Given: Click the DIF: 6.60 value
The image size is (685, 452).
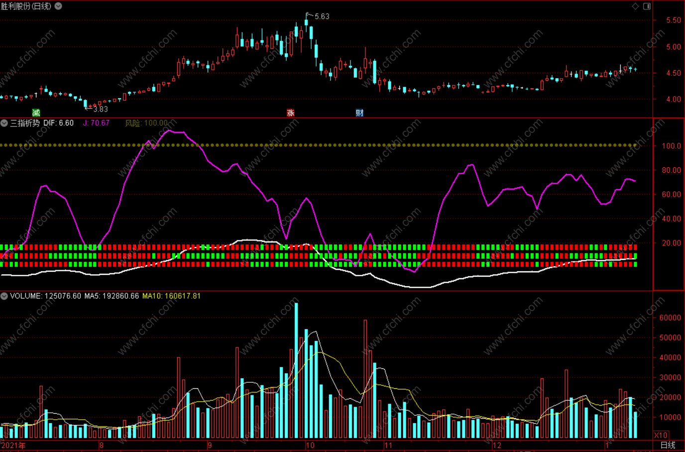Looking at the screenshot, I should [58, 123].
